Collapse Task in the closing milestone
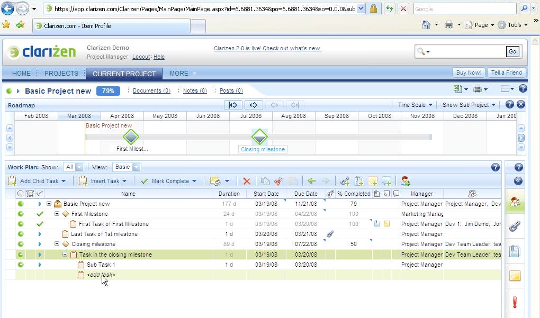Screen dimensions: 540x318 point(65,255)
